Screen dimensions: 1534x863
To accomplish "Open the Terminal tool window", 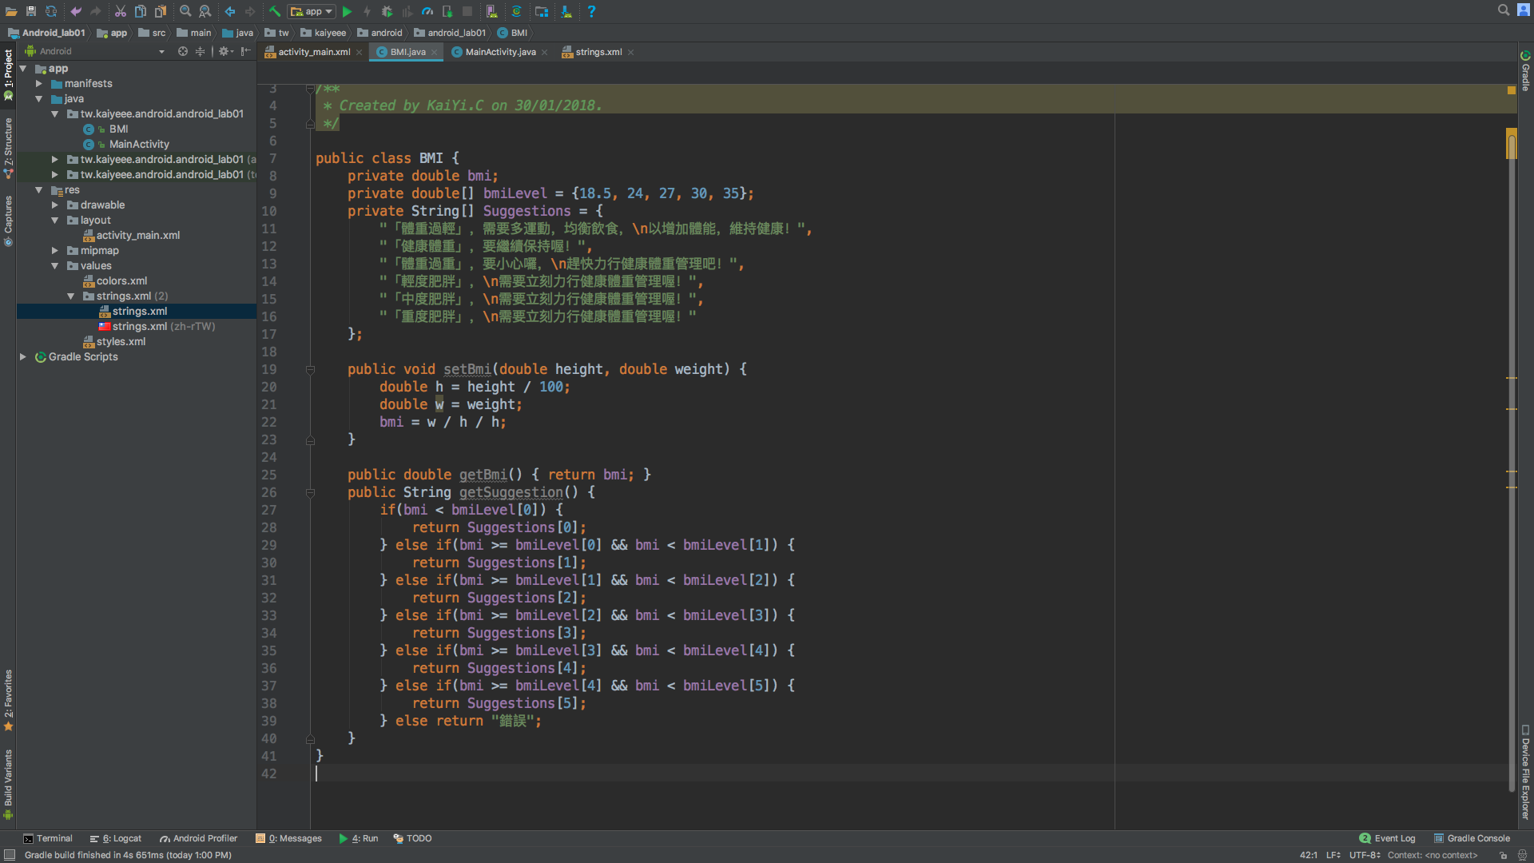I will pos(48,838).
